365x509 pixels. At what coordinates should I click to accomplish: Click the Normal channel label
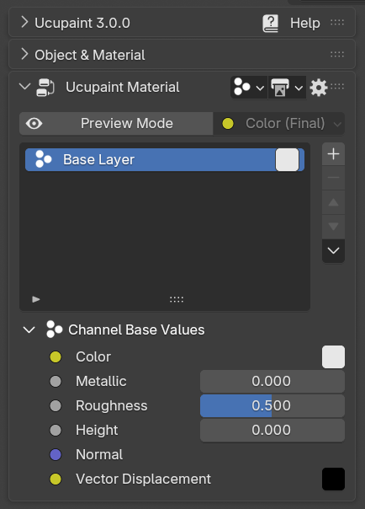point(99,454)
